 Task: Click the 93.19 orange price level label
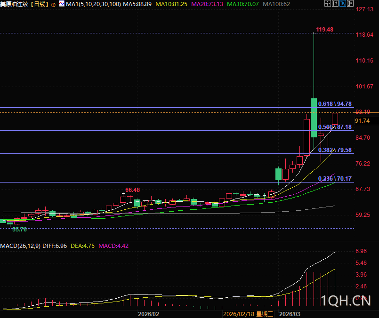tap(363, 112)
